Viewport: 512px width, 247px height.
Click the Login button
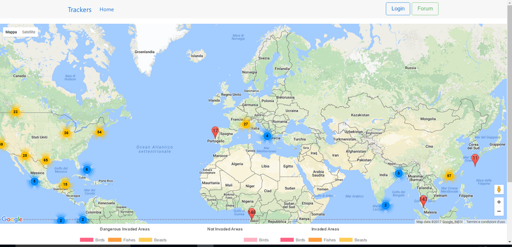[397, 8]
